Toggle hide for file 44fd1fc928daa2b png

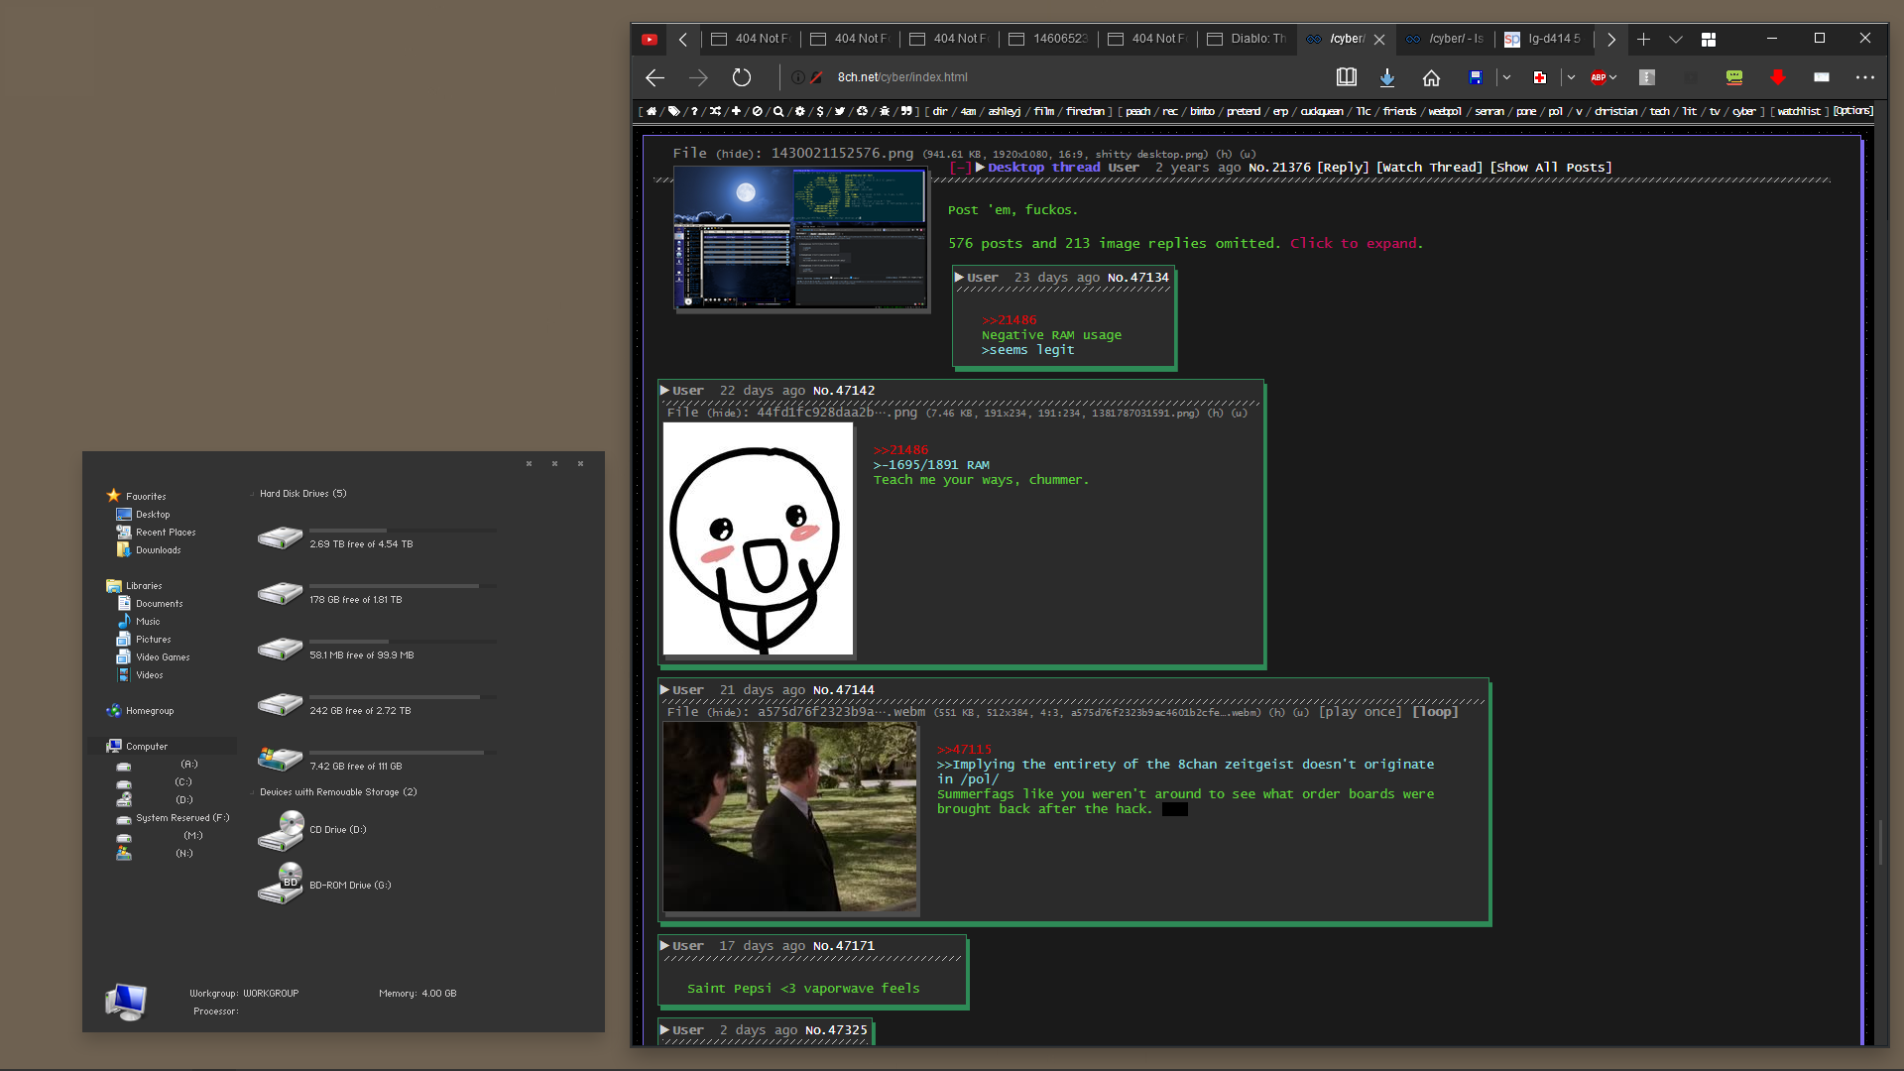click(x=728, y=414)
